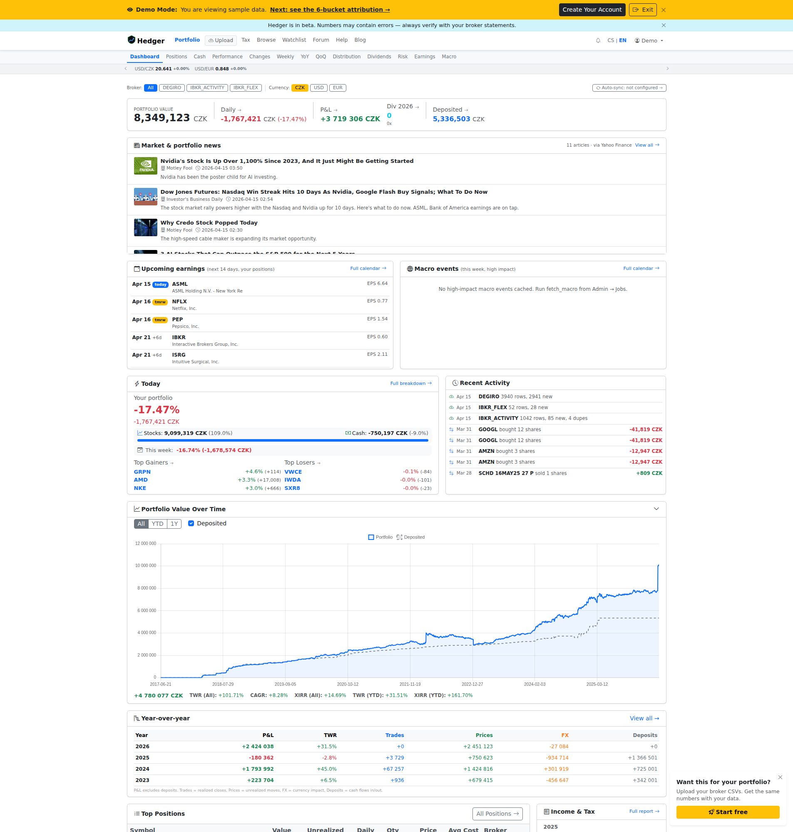
Task: Click the Income & Tax icon
Action: click(547, 812)
